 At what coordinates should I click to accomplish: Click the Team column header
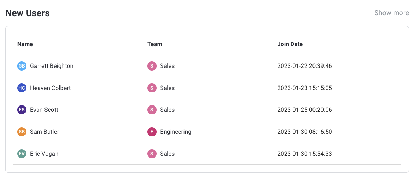[x=155, y=44]
